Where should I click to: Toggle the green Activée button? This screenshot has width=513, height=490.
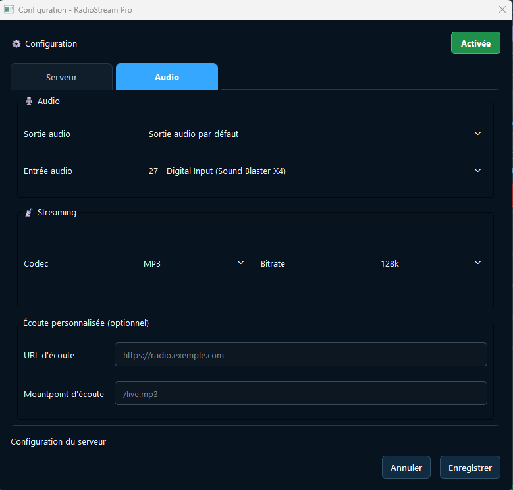[475, 43]
